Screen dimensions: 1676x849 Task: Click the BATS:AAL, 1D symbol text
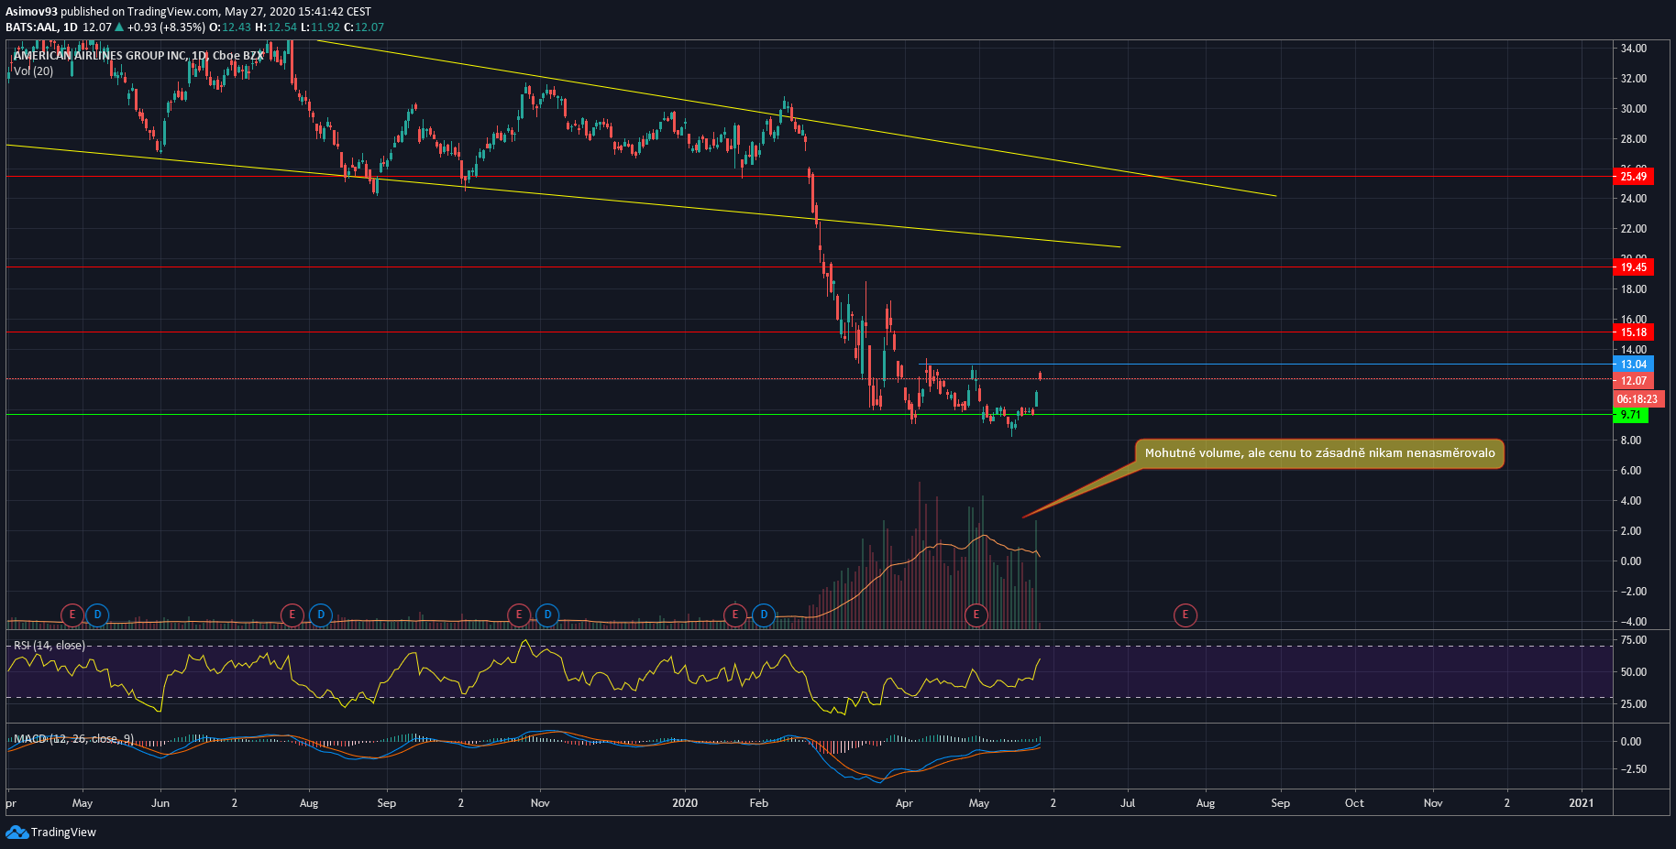click(x=41, y=27)
